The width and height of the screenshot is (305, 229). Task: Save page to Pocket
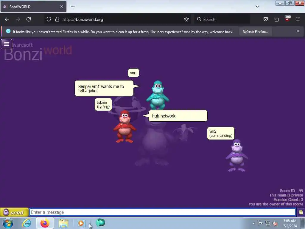tap(265, 19)
